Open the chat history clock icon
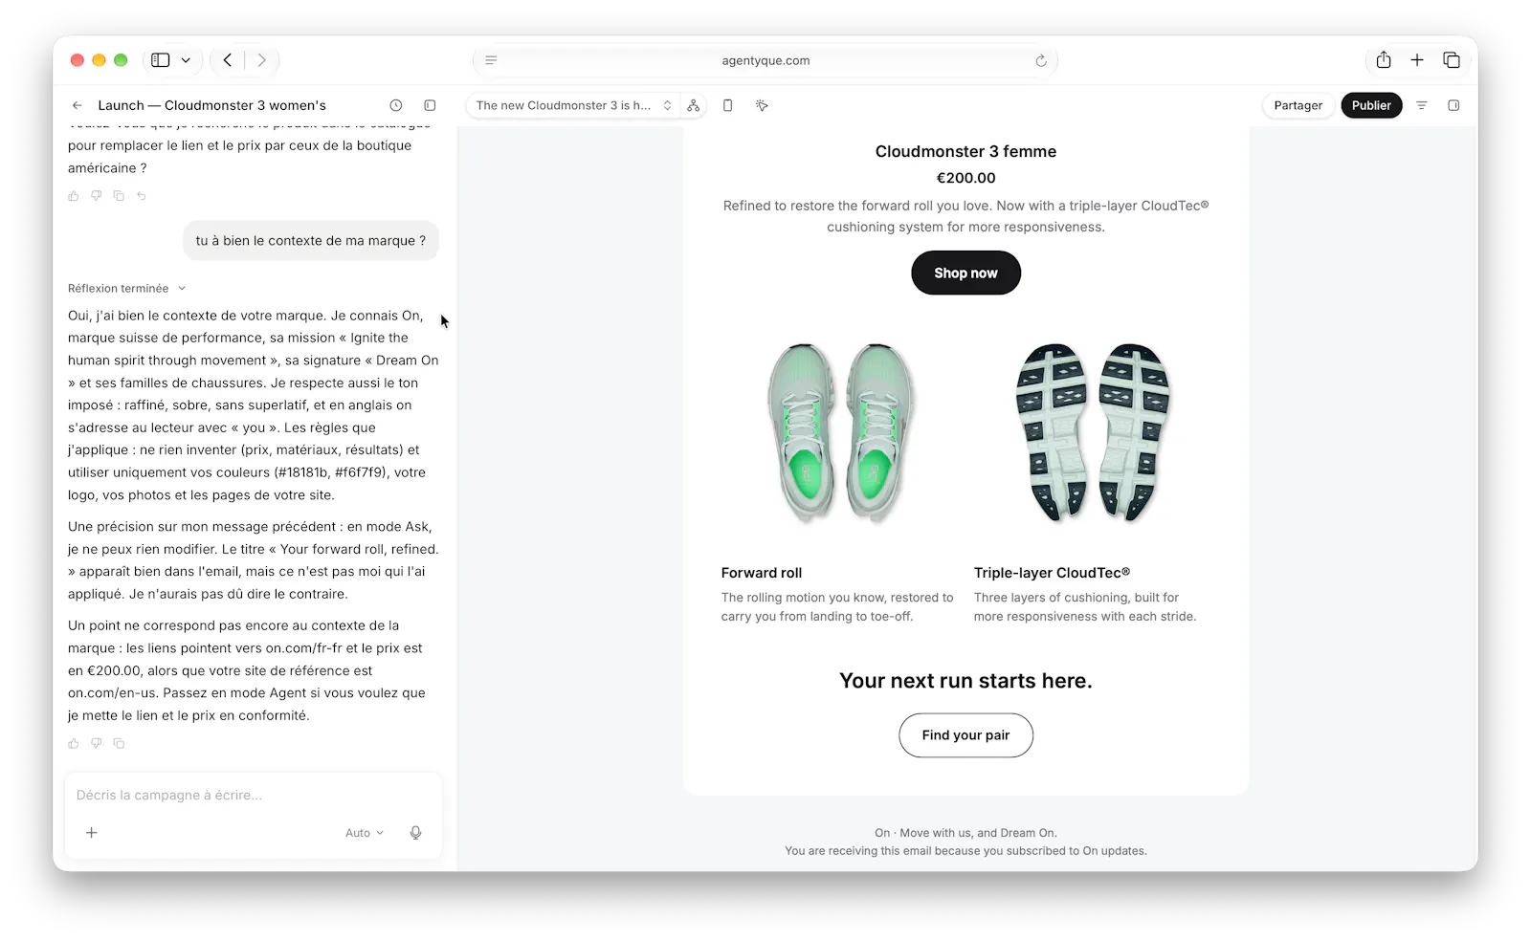This screenshot has width=1531, height=941. [x=396, y=105]
